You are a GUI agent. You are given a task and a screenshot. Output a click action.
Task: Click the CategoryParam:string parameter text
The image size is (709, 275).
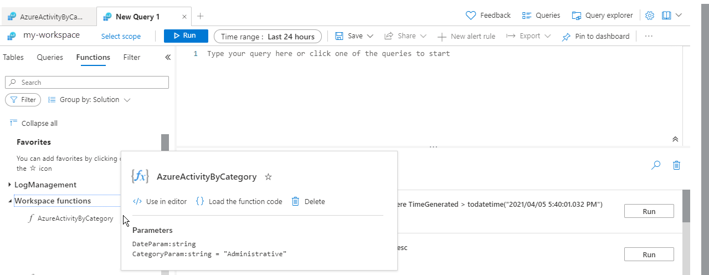(209, 254)
